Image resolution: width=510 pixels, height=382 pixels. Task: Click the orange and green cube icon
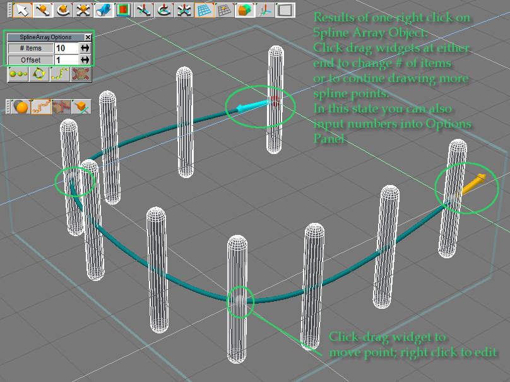point(244,9)
